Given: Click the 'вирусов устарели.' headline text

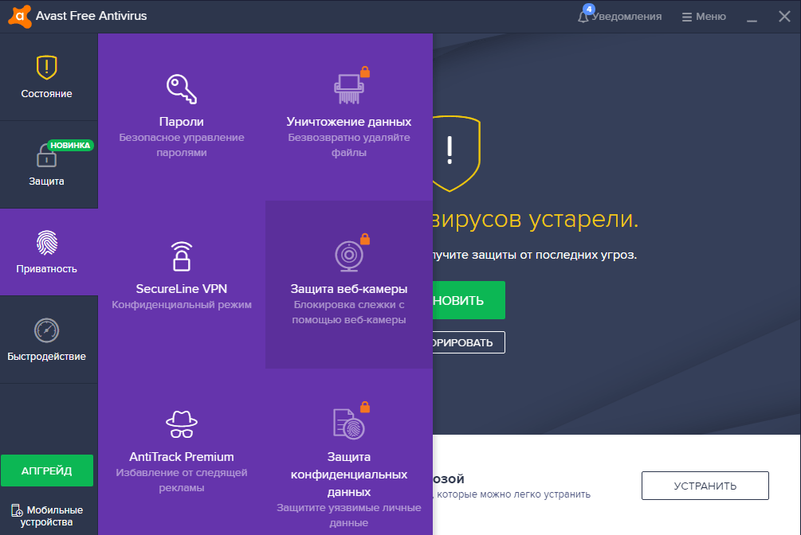Looking at the screenshot, I should [x=536, y=220].
